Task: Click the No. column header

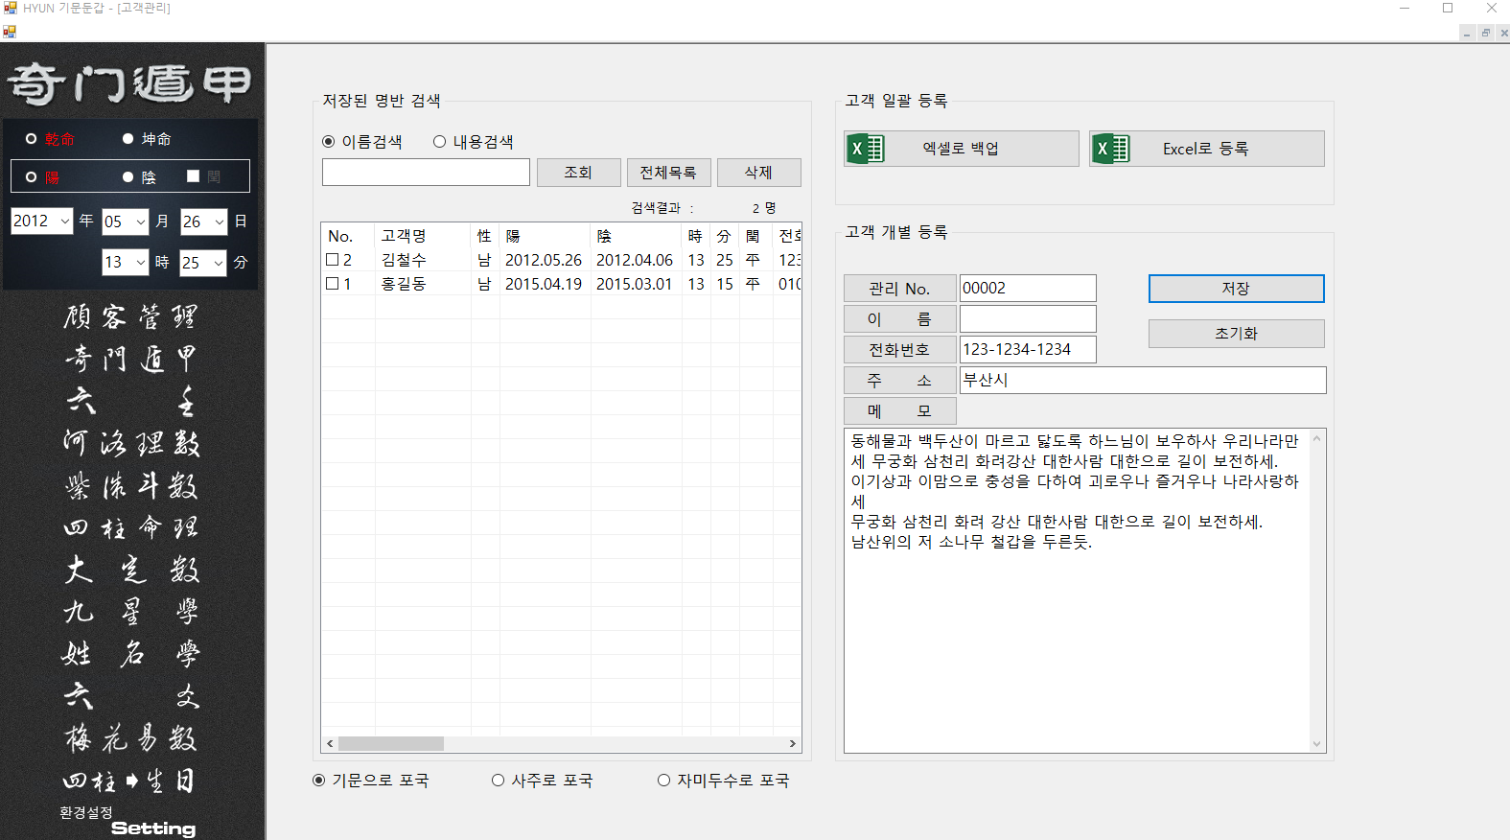Action: (x=348, y=236)
